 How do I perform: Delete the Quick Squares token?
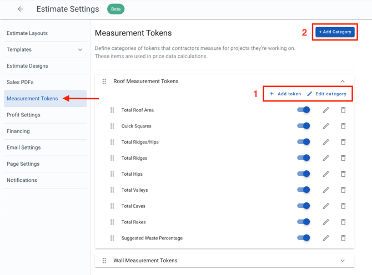click(x=343, y=126)
